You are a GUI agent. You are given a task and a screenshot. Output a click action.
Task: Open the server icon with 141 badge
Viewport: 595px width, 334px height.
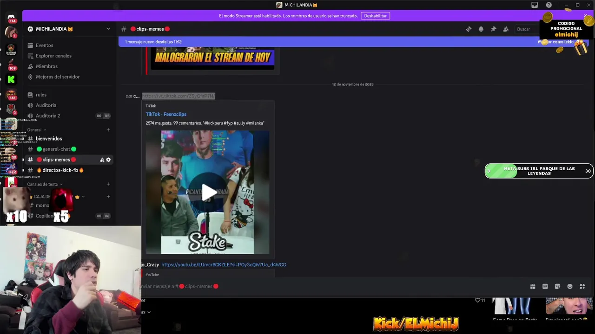[x=11, y=95]
